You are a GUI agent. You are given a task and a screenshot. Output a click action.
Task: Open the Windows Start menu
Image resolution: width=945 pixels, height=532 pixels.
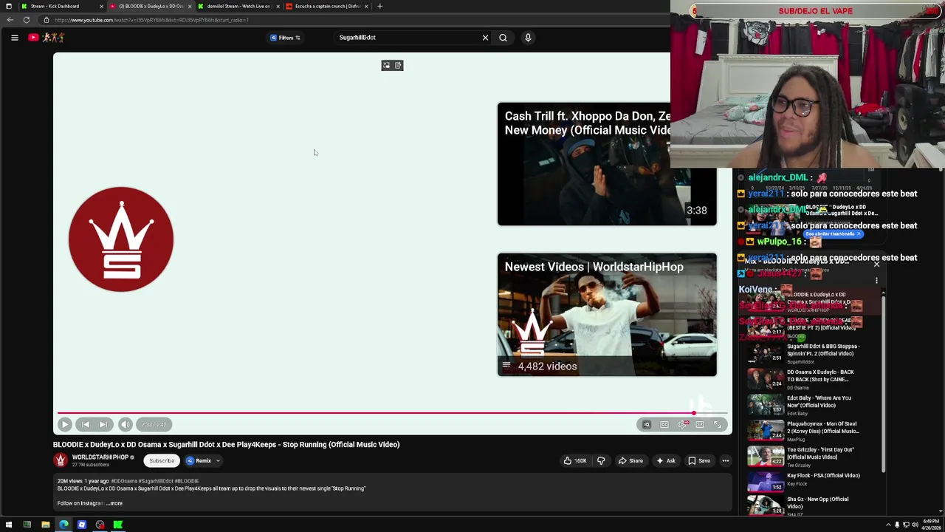pos(9,525)
